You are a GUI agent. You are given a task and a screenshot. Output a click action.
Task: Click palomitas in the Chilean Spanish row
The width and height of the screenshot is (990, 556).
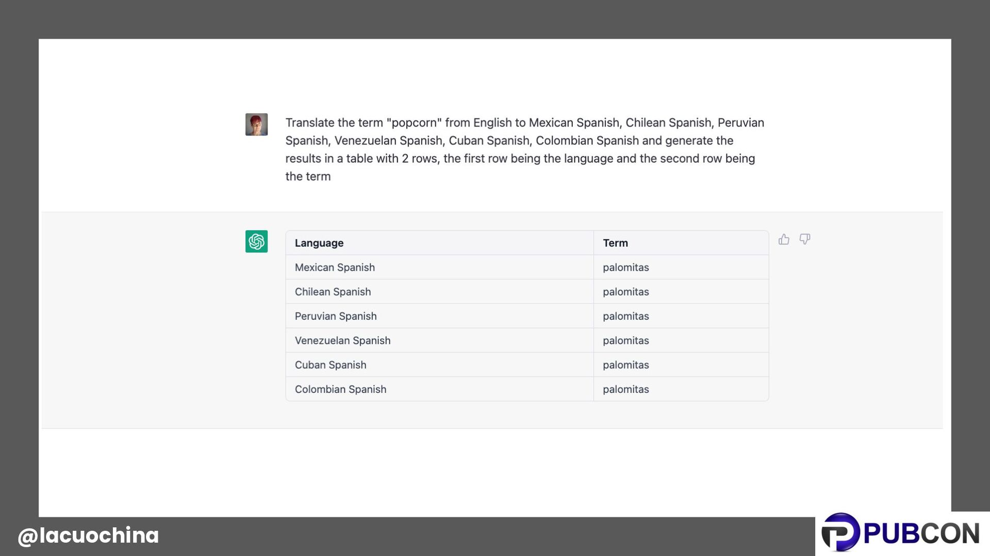point(625,292)
